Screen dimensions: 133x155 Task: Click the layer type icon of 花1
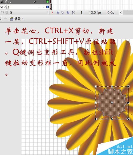coord(2,7)
